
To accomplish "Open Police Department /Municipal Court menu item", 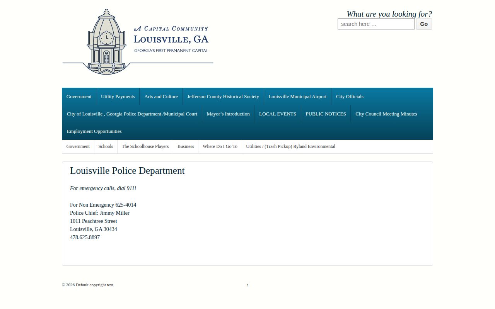I will pos(132,114).
